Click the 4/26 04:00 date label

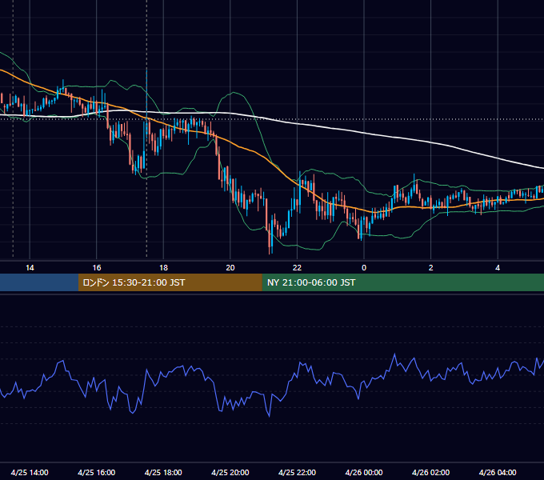[498, 472]
